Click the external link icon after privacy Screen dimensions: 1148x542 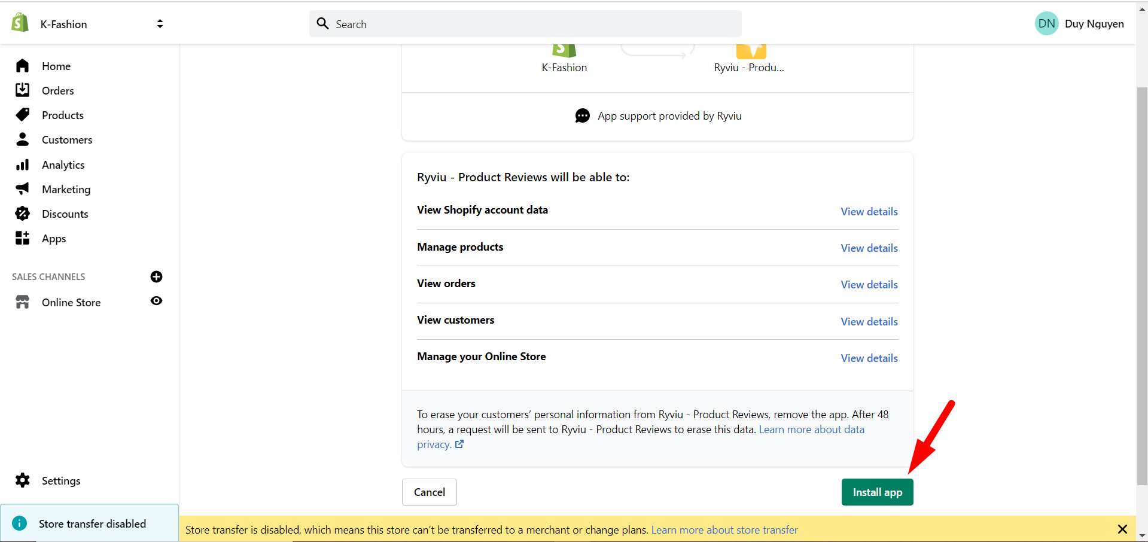point(459,444)
